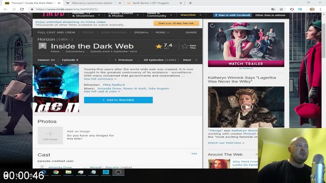Click Add to Watchlist button

click(118, 100)
